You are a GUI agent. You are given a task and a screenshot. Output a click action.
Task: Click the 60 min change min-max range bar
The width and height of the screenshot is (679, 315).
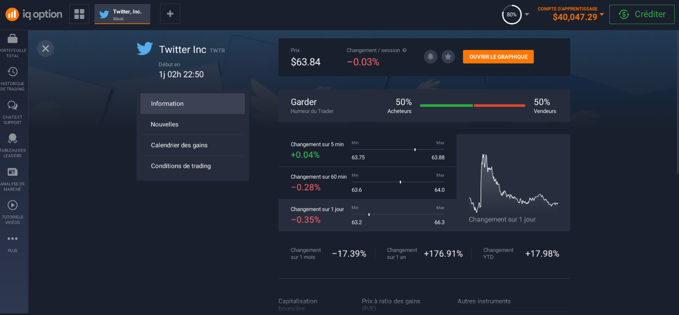398,182
